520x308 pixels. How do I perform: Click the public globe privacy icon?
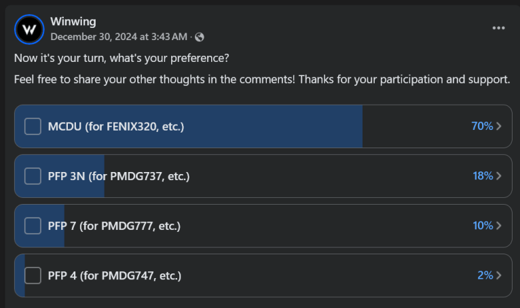pos(200,37)
